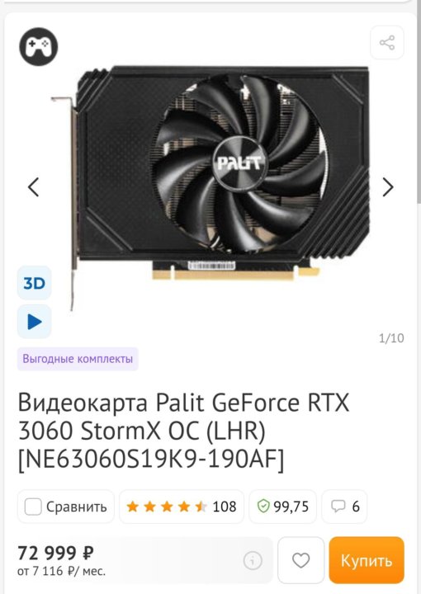Open price info icon
This screenshot has width=421, height=594.
(x=253, y=560)
